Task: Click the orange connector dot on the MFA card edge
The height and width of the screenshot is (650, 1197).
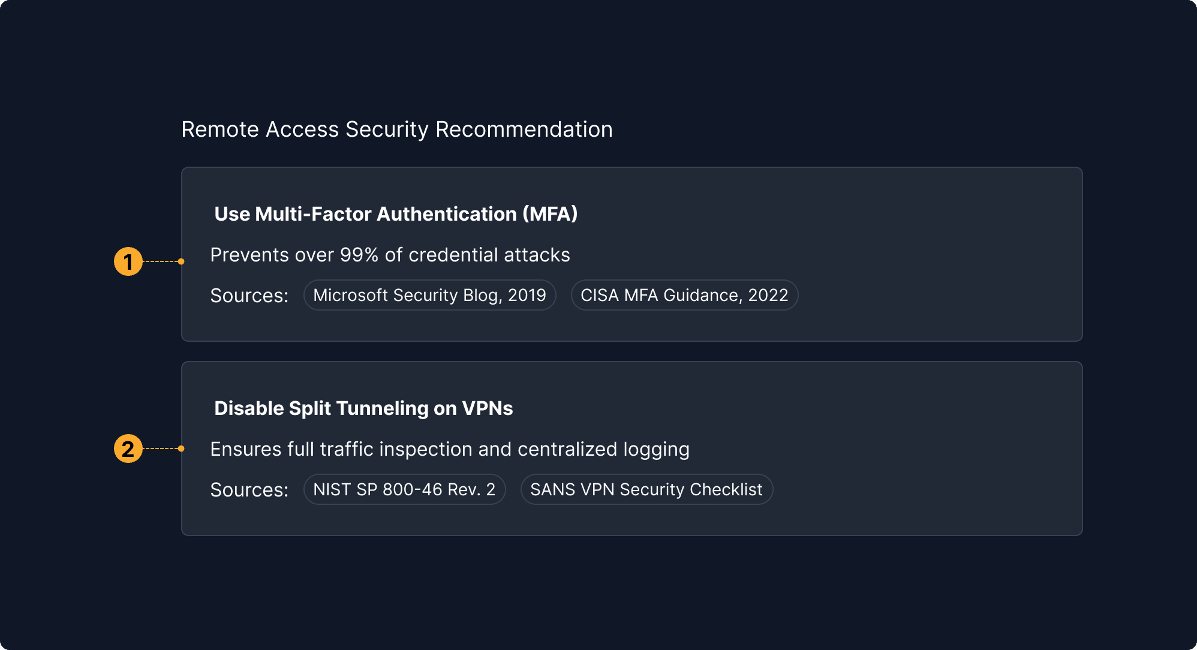Action: pos(181,261)
